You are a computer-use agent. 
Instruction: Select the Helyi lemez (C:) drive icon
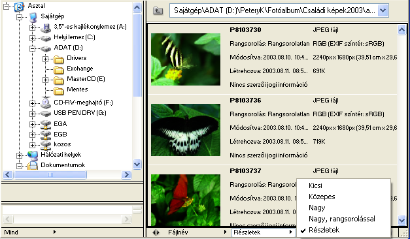pyautogui.click(x=46, y=38)
